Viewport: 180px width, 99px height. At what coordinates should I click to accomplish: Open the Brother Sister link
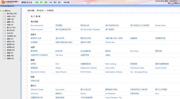point(160,25)
